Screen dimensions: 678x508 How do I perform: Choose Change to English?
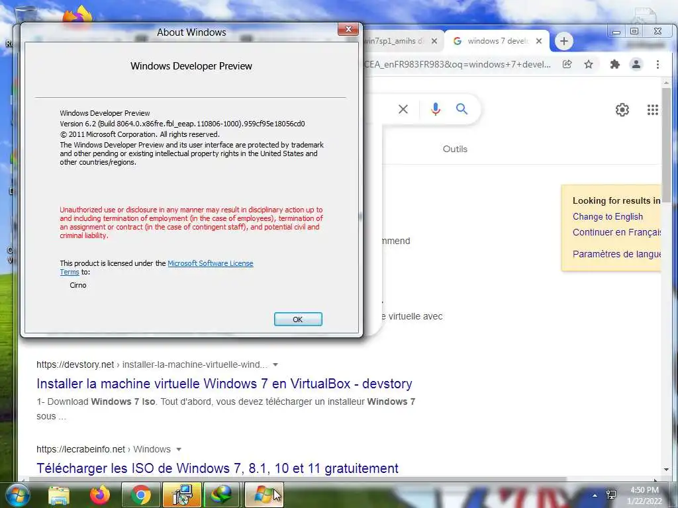point(608,216)
